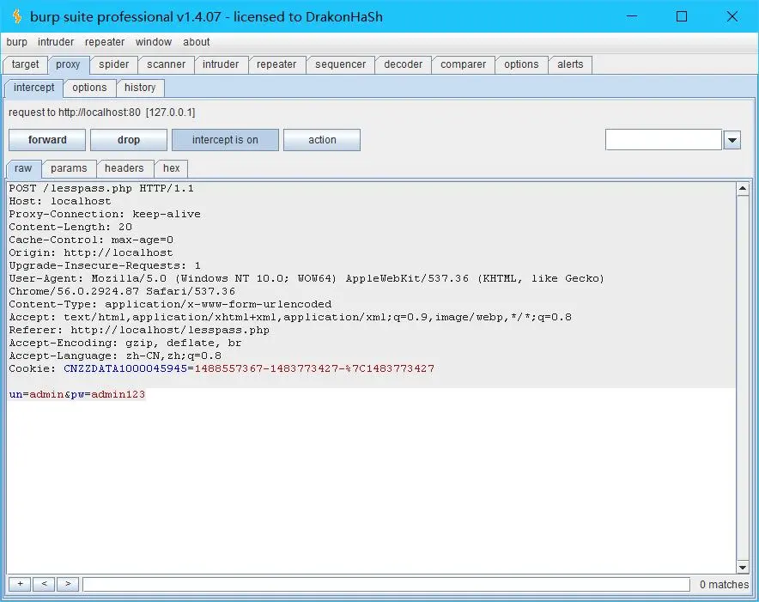Screen dimensions: 759x602
Task: Maximize the Burp Suite window
Action: (x=682, y=16)
